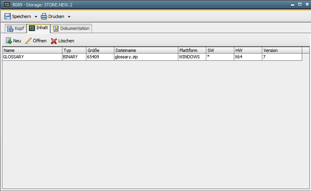Click the Storage window title bar icon
Image resolution: width=311 pixels, height=191 pixels.
pyautogui.click(x=7, y=4)
